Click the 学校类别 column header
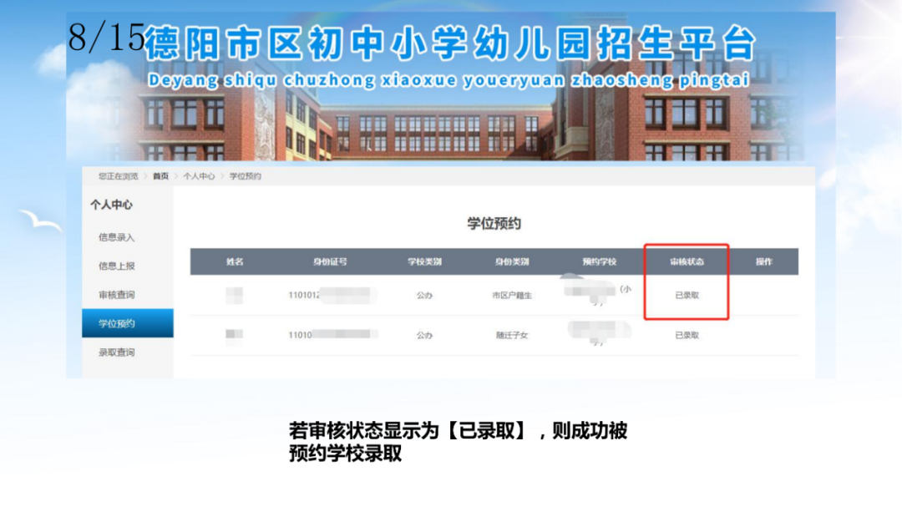 pyautogui.click(x=424, y=261)
